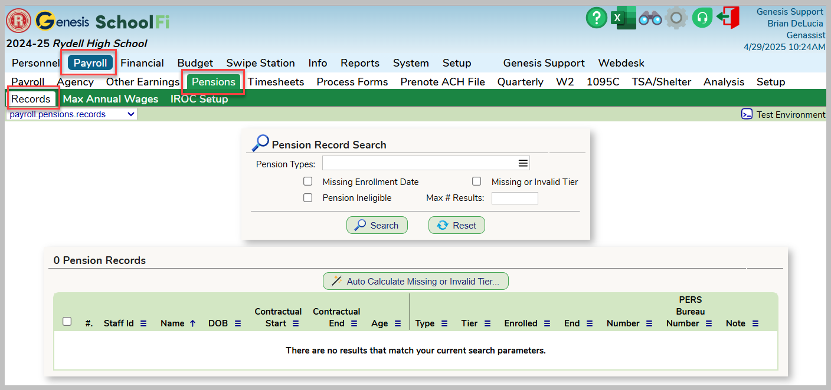Open the Pension Types list menu icon
Screen dimensions: 831x390
pyautogui.click(x=523, y=163)
